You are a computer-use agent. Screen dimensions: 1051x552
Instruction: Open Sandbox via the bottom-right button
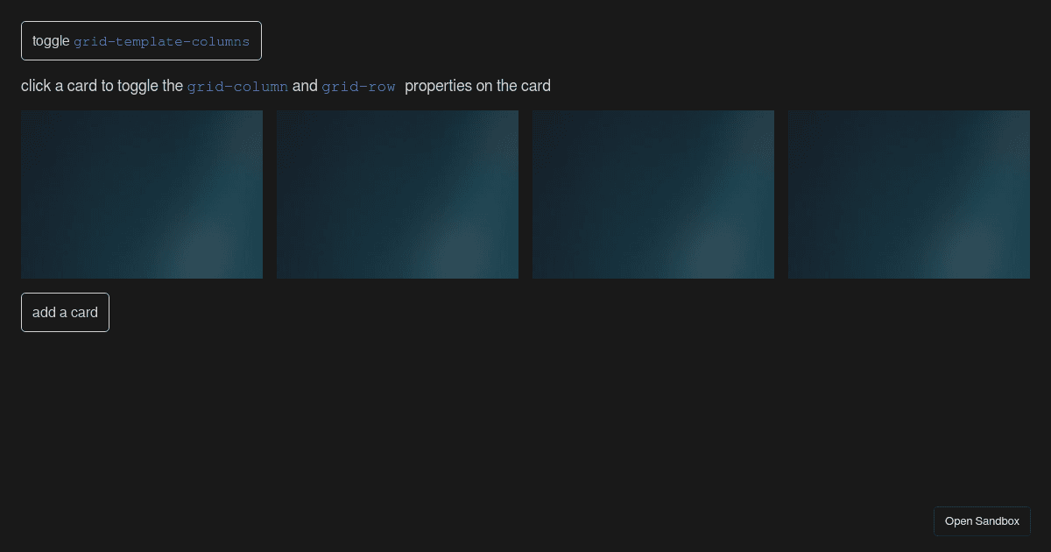point(982,521)
